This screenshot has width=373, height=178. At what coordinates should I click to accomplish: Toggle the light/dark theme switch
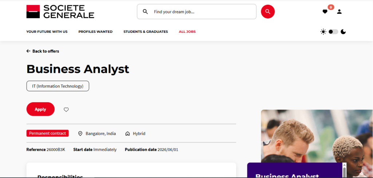(x=333, y=32)
